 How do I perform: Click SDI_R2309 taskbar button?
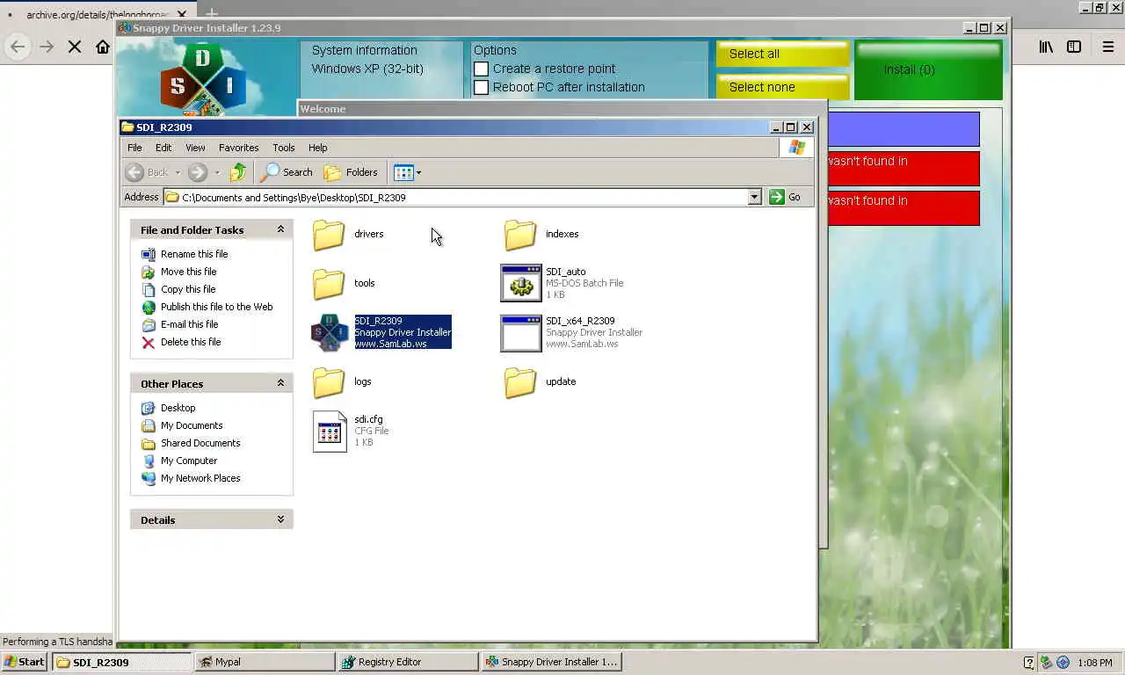click(121, 662)
